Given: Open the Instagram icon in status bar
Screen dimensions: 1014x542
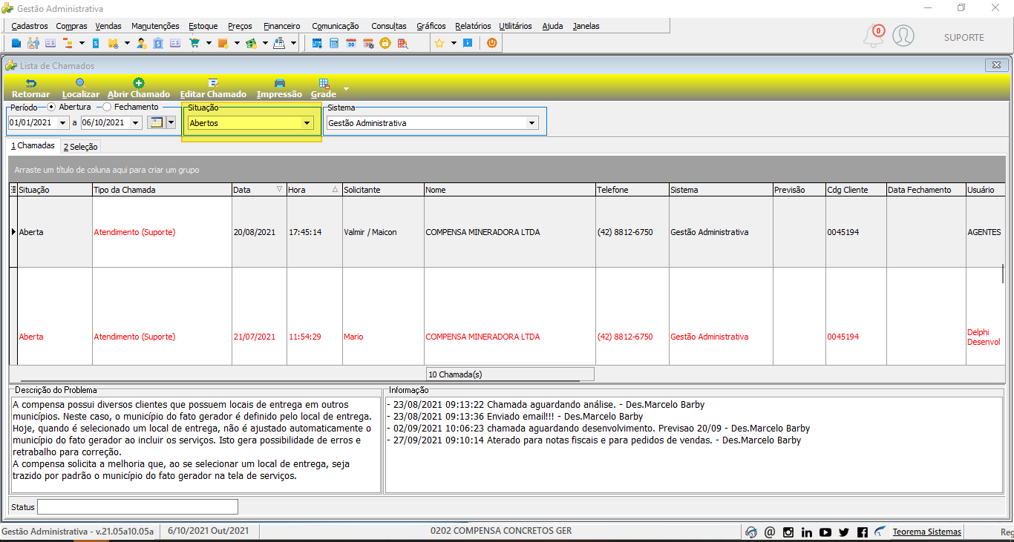Looking at the screenshot, I should pos(788,532).
